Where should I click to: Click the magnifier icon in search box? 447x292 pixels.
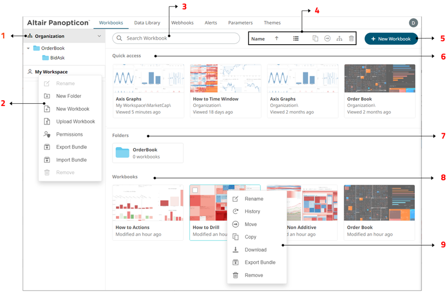(119, 38)
